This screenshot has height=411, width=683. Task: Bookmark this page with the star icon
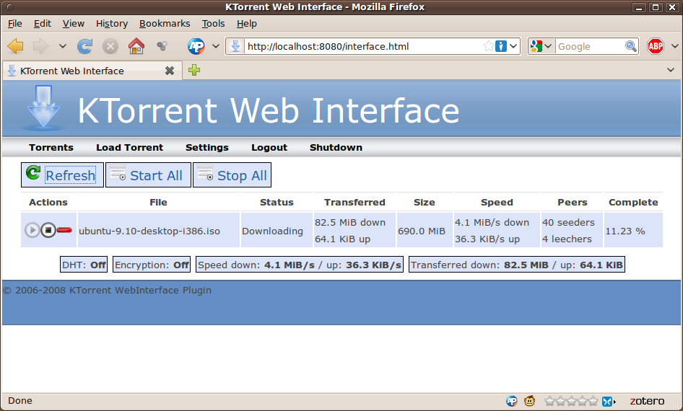click(x=488, y=46)
